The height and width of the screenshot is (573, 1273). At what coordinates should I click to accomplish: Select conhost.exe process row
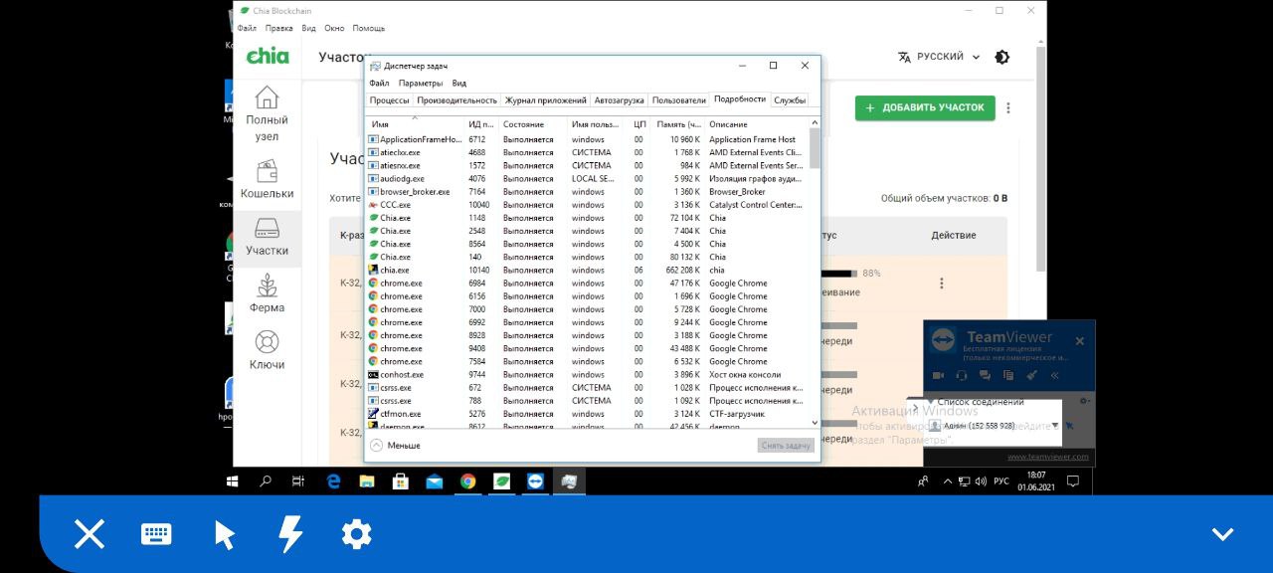[x=587, y=374]
